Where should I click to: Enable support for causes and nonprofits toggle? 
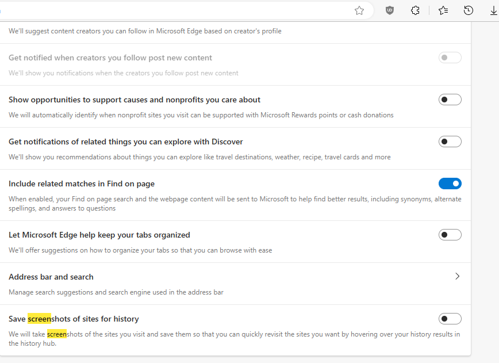pos(450,100)
